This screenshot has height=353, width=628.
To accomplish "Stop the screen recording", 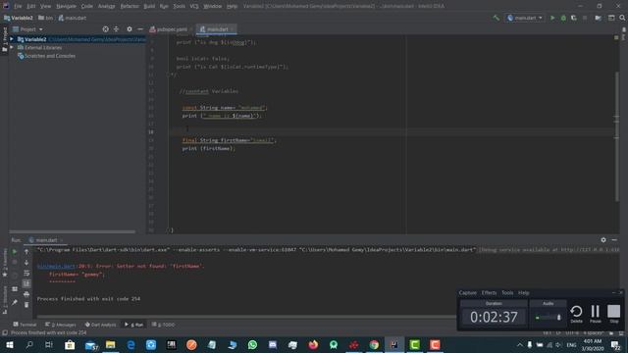I will pos(613,314).
